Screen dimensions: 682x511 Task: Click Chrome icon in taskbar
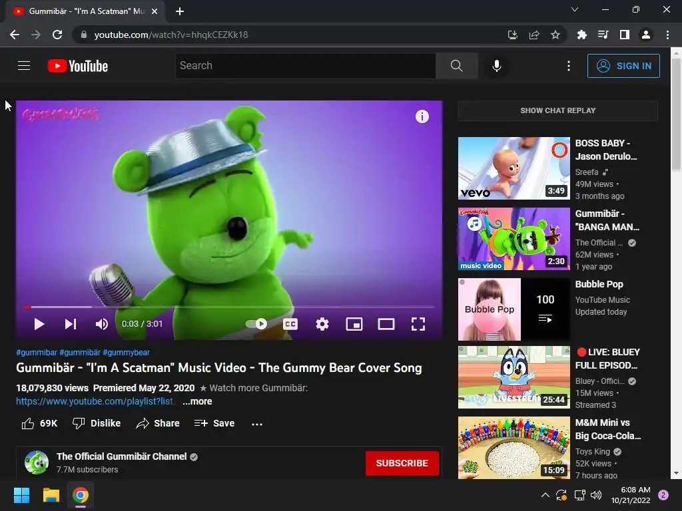[81, 495]
